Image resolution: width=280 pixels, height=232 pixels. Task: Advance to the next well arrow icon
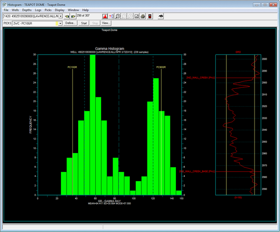(73, 16)
